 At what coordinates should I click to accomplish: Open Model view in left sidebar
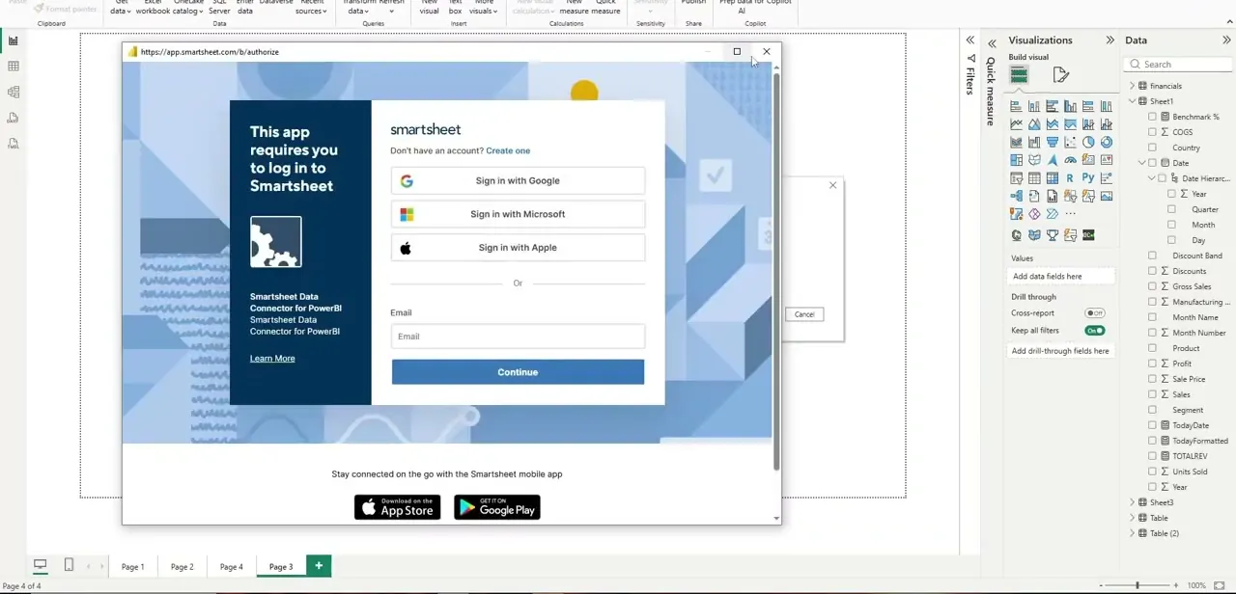(x=14, y=93)
